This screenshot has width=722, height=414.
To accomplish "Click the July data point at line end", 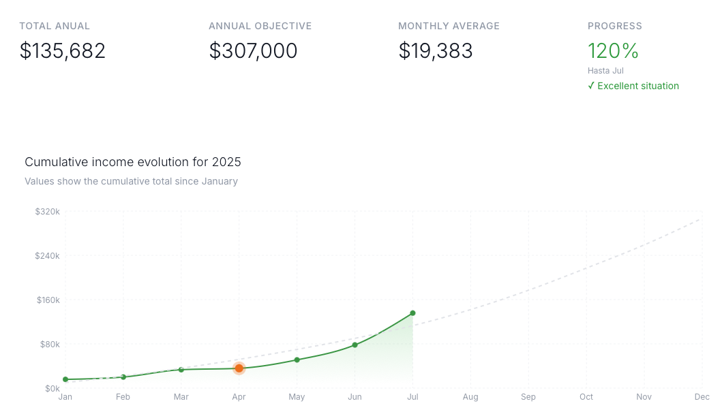I will tap(412, 313).
